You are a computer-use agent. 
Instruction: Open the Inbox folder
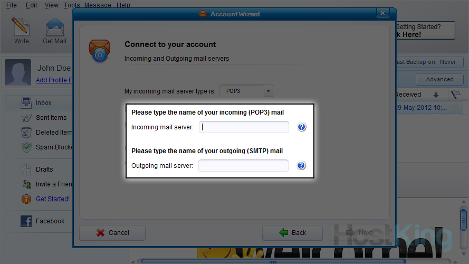43,103
